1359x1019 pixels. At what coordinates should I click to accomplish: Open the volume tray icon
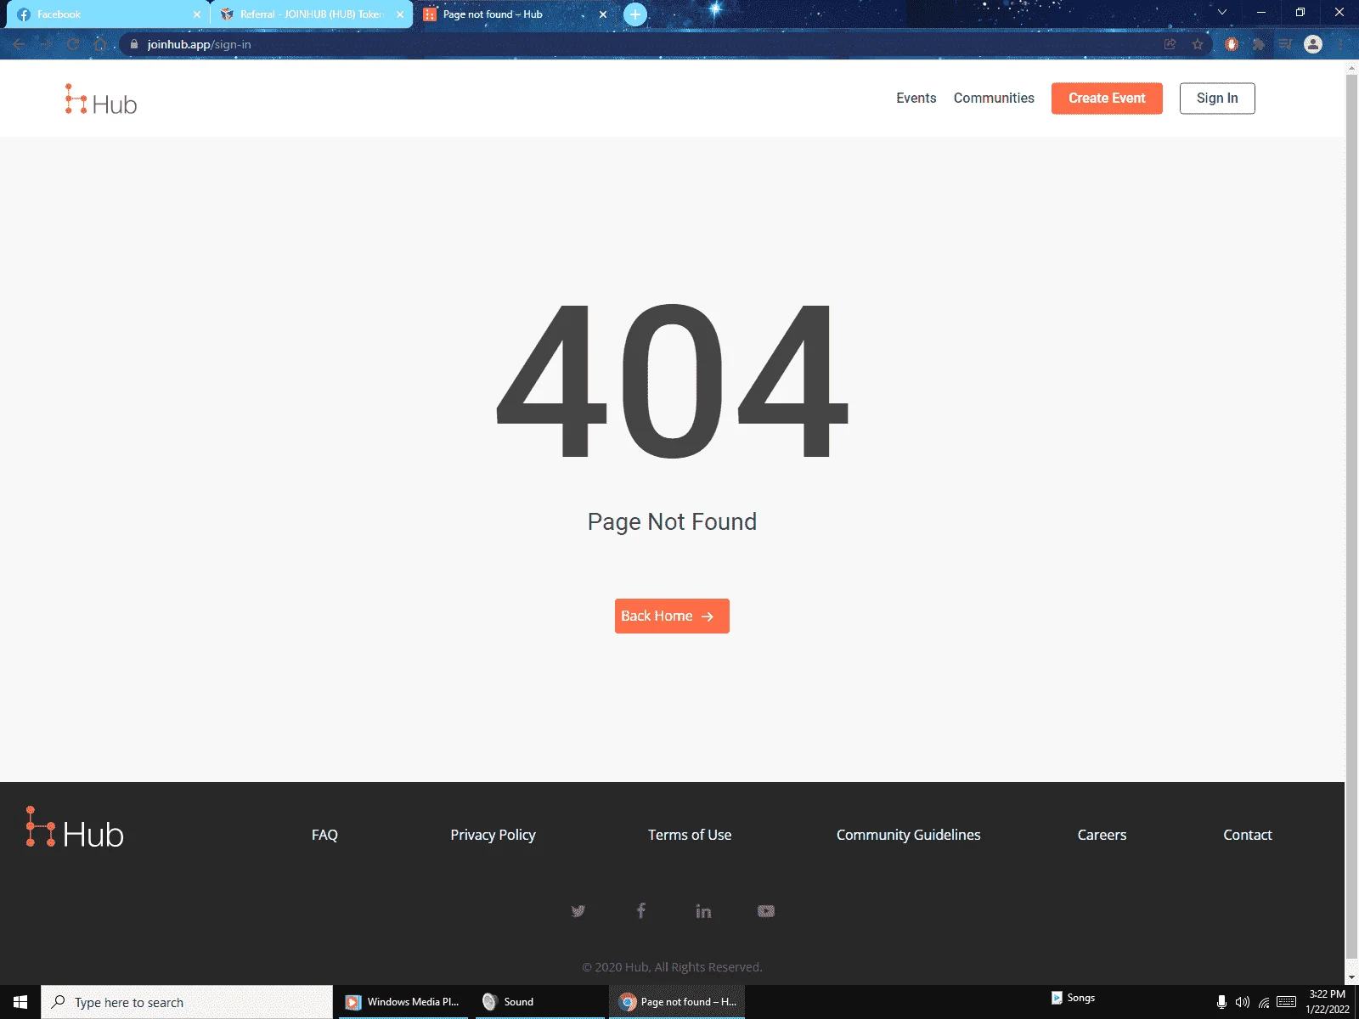(x=1243, y=1002)
